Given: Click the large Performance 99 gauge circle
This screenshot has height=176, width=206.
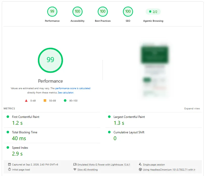Looking at the screenshot, I should (50, 60).
